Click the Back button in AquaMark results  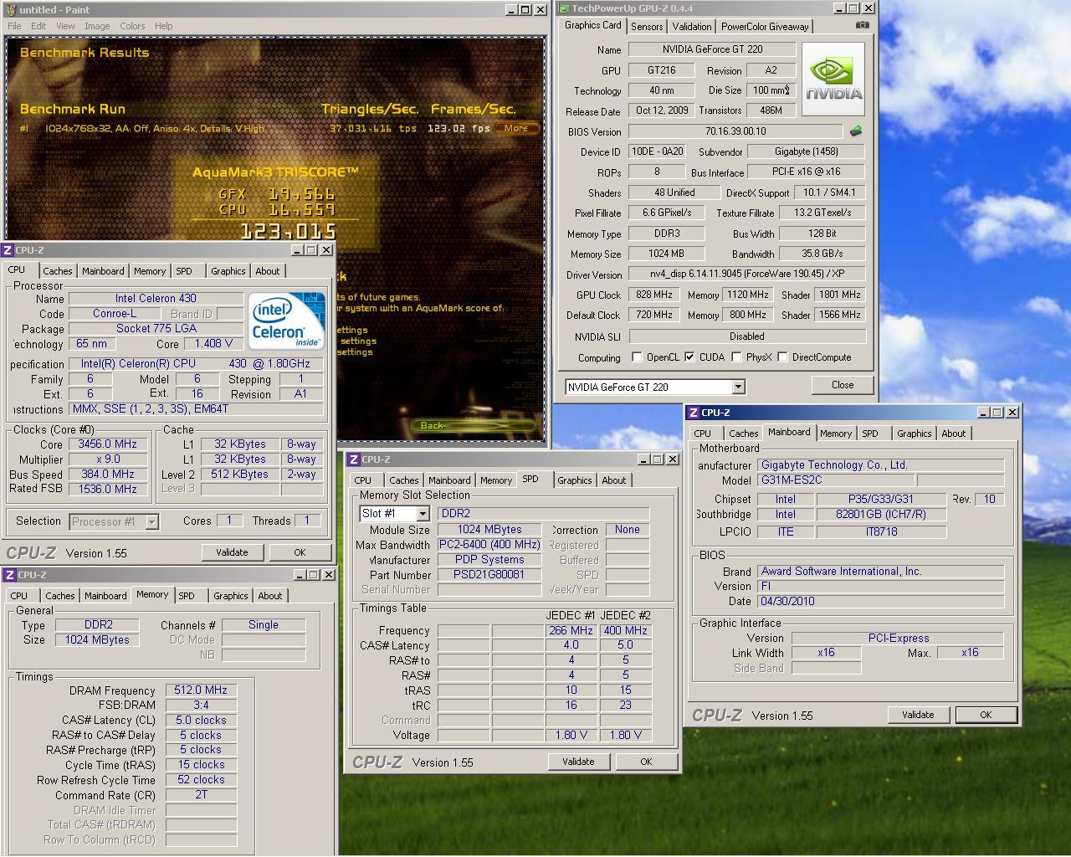[474, 426]
